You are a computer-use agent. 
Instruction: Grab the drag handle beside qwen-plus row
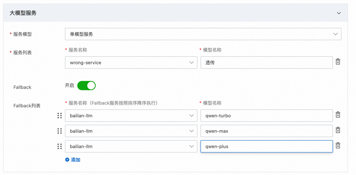click(x=59, y=146)
